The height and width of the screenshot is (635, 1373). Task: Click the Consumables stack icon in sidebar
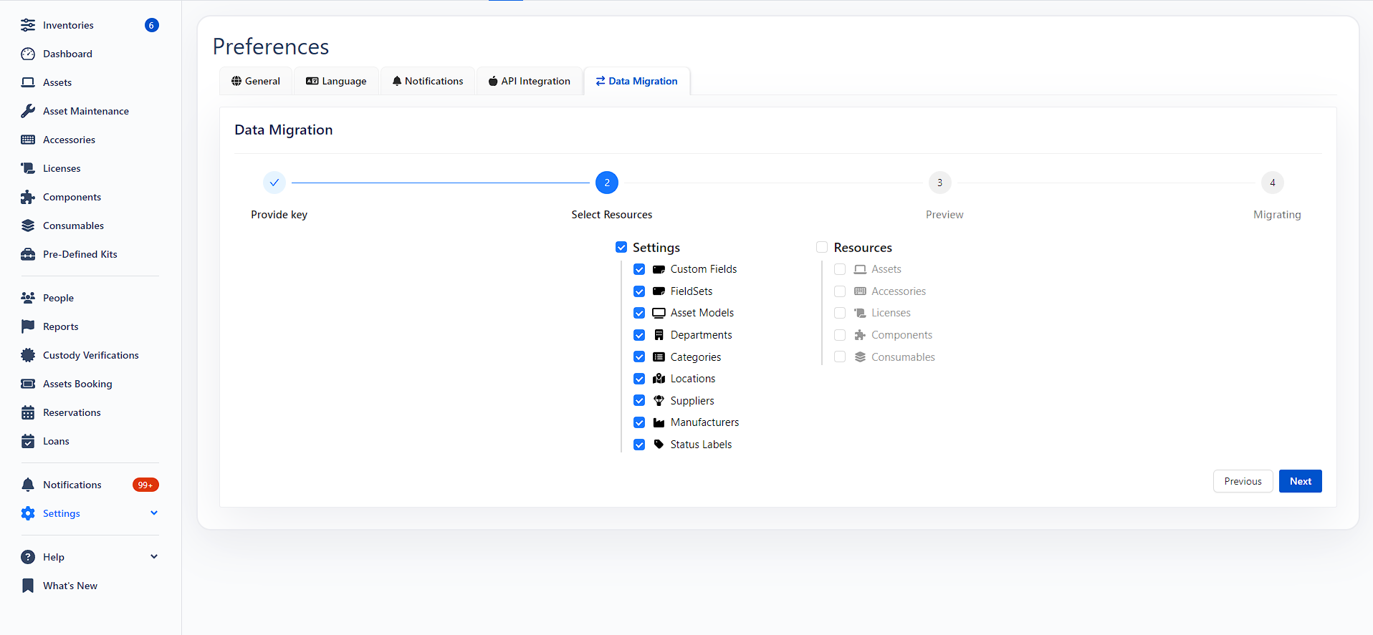[28, 226]
